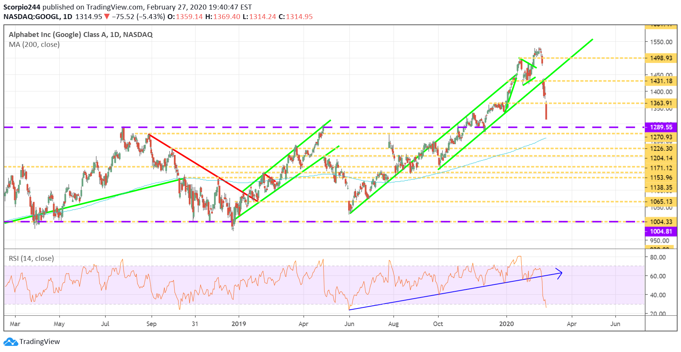Click the red down-arrow next to 1314.95

point(107,17)
